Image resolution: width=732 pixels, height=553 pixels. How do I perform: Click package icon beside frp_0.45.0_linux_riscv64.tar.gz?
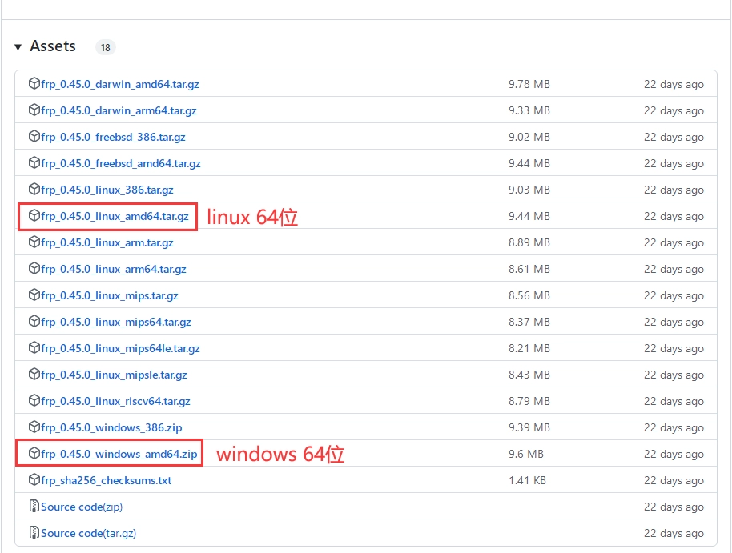click(x=34, y=400)
